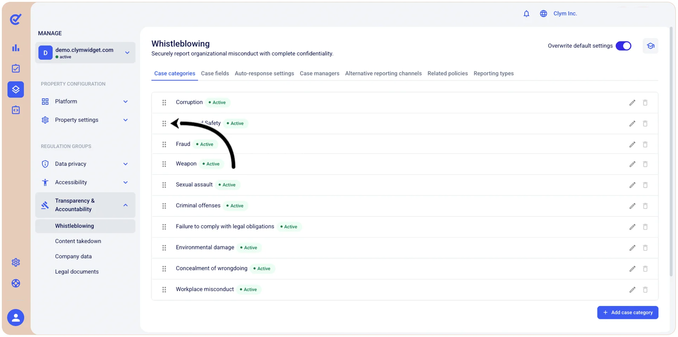The height and width of the screenshot is (337, 678).
Task: Delete the Weapon category
Action: click(645, 164)
